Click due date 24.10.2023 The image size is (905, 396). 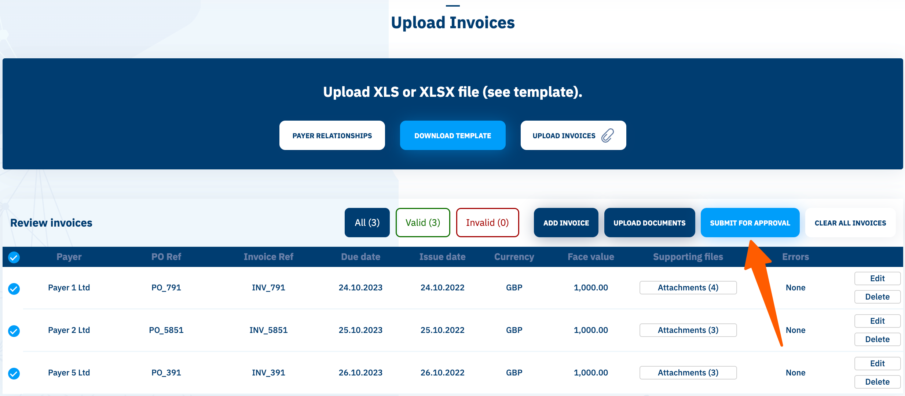(x=360, y=287)
